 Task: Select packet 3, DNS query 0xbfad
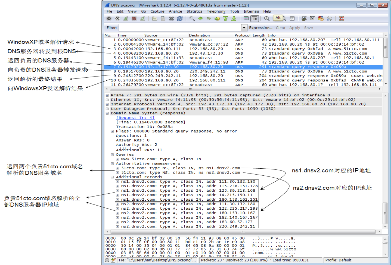[x=243, y=49]
